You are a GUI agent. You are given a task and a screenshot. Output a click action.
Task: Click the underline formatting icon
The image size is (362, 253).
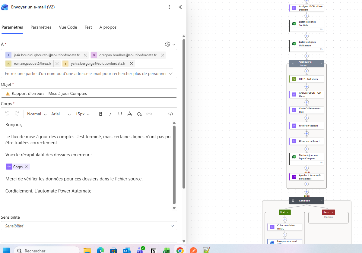(x=120, y=114)
